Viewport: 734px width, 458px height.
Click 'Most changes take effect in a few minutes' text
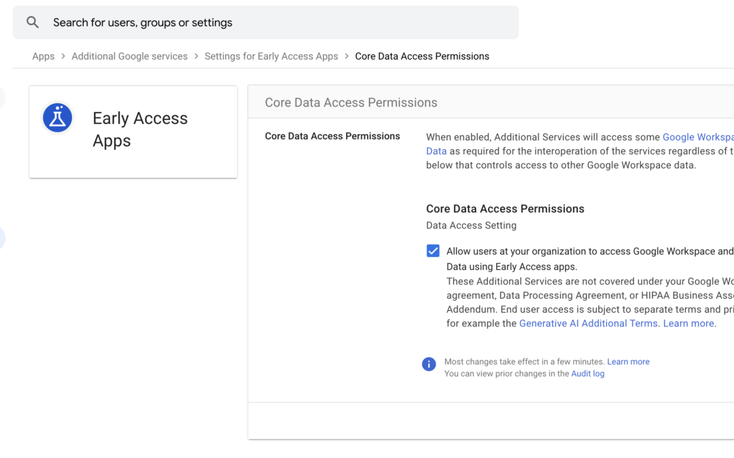coord(524,362)
